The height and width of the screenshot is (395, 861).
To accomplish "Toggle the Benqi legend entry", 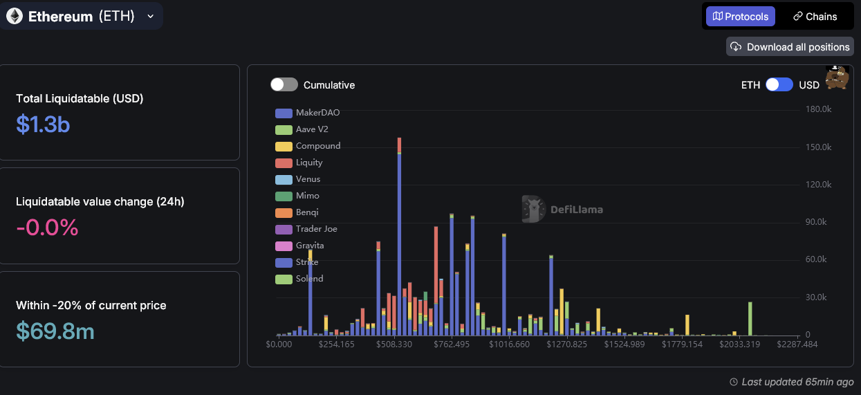I will [x=298, y=212].
